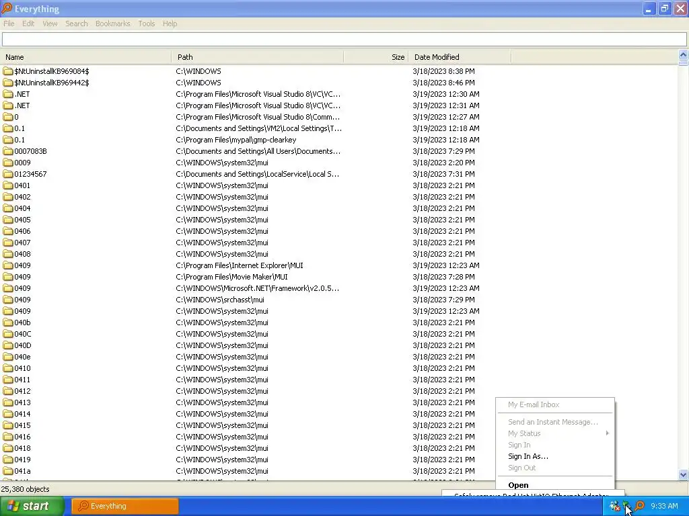Click the folder icon beside 040C
689x516 pixels.
click(8, 334)
